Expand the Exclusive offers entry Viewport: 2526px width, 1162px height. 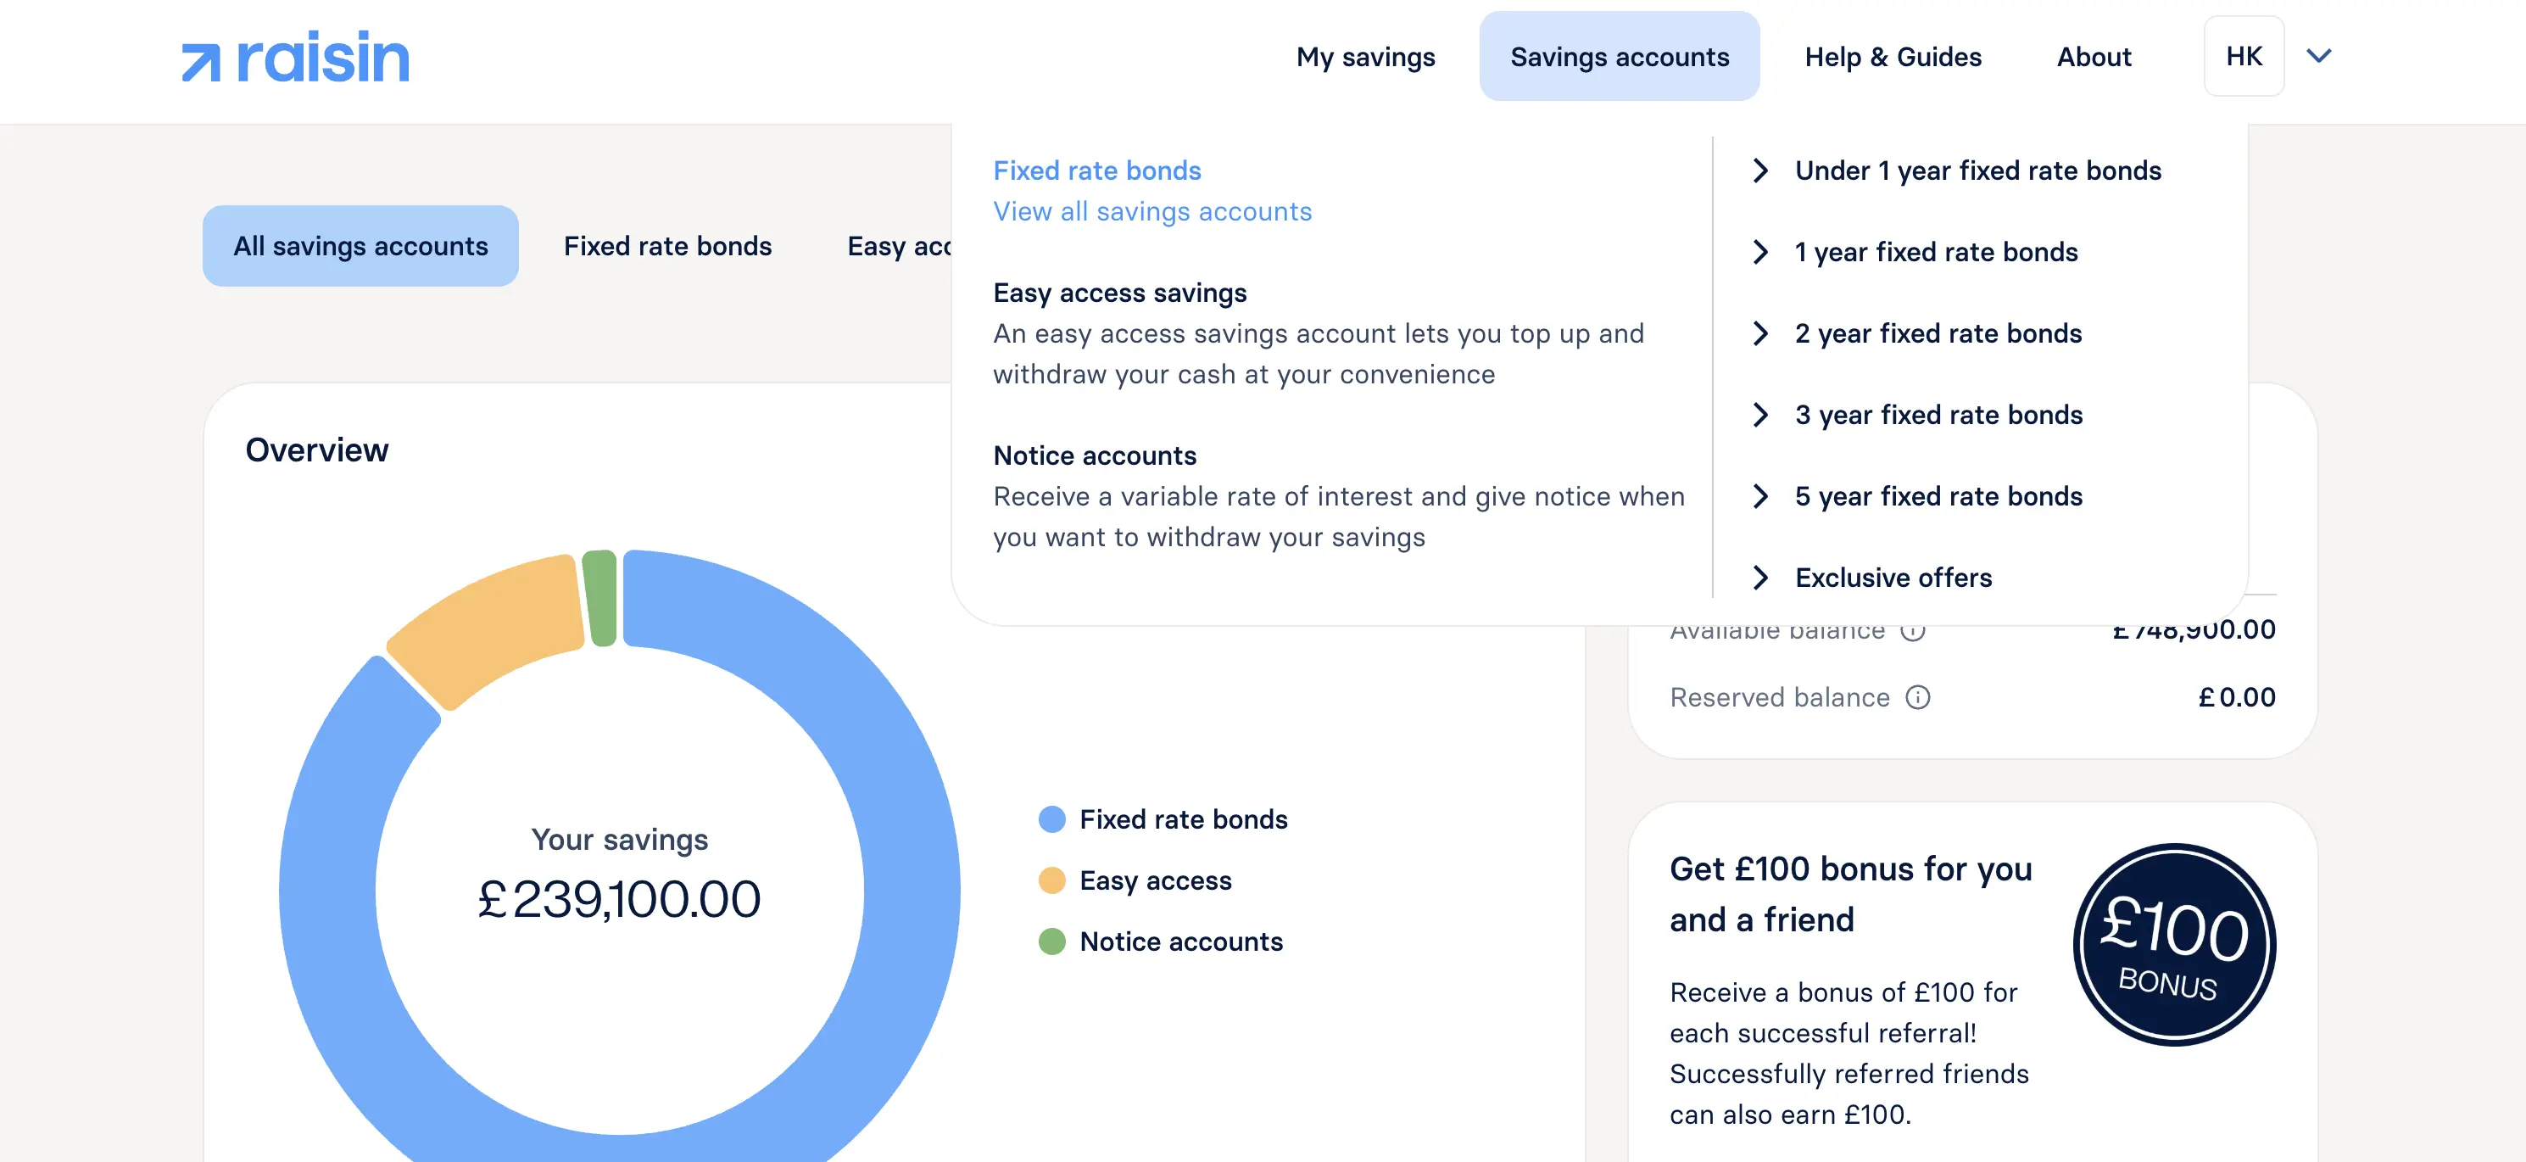pos(1893,578)
